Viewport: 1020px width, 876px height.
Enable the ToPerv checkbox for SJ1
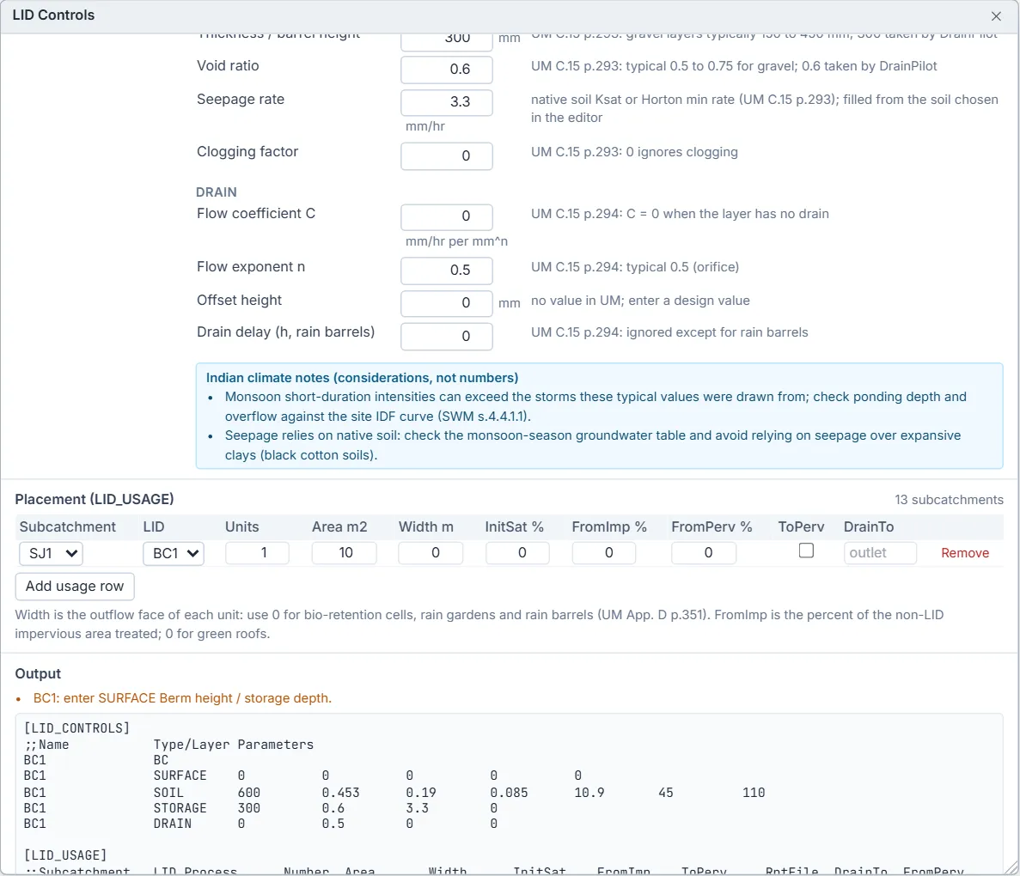click(806, 551)
